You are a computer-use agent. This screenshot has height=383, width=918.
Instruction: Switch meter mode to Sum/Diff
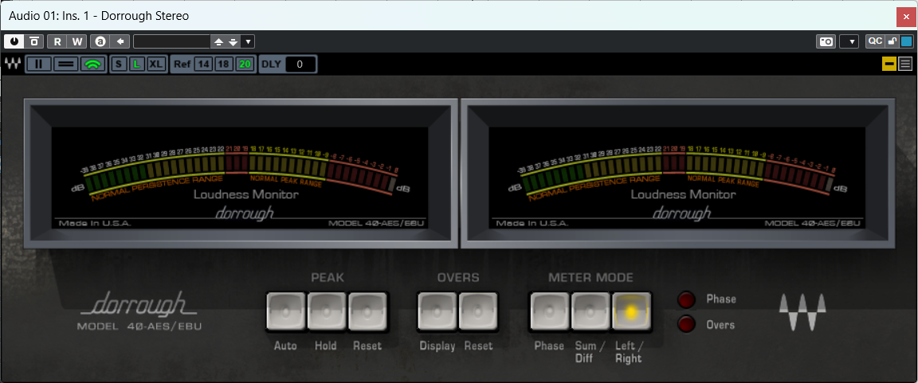point(590,311)
